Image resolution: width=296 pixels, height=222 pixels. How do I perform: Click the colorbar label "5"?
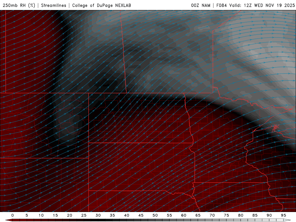tap(27, 215)
